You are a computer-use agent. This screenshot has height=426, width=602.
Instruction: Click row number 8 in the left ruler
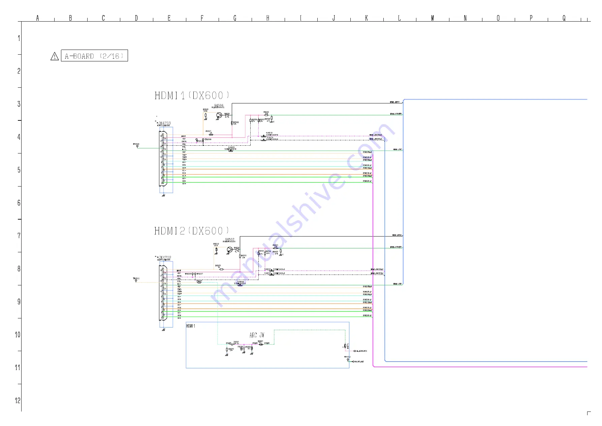19,269
